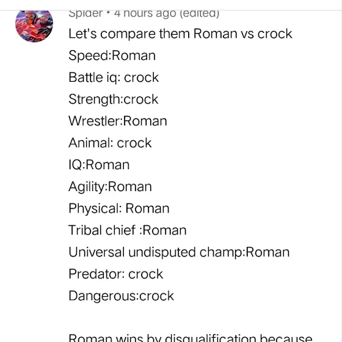
Task: Click the word 'Roman' in the first line
Action: 215,34
